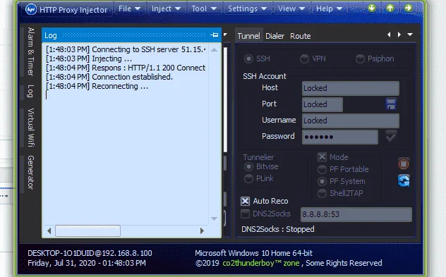Click the Host input field

click(x=351, y=88)
